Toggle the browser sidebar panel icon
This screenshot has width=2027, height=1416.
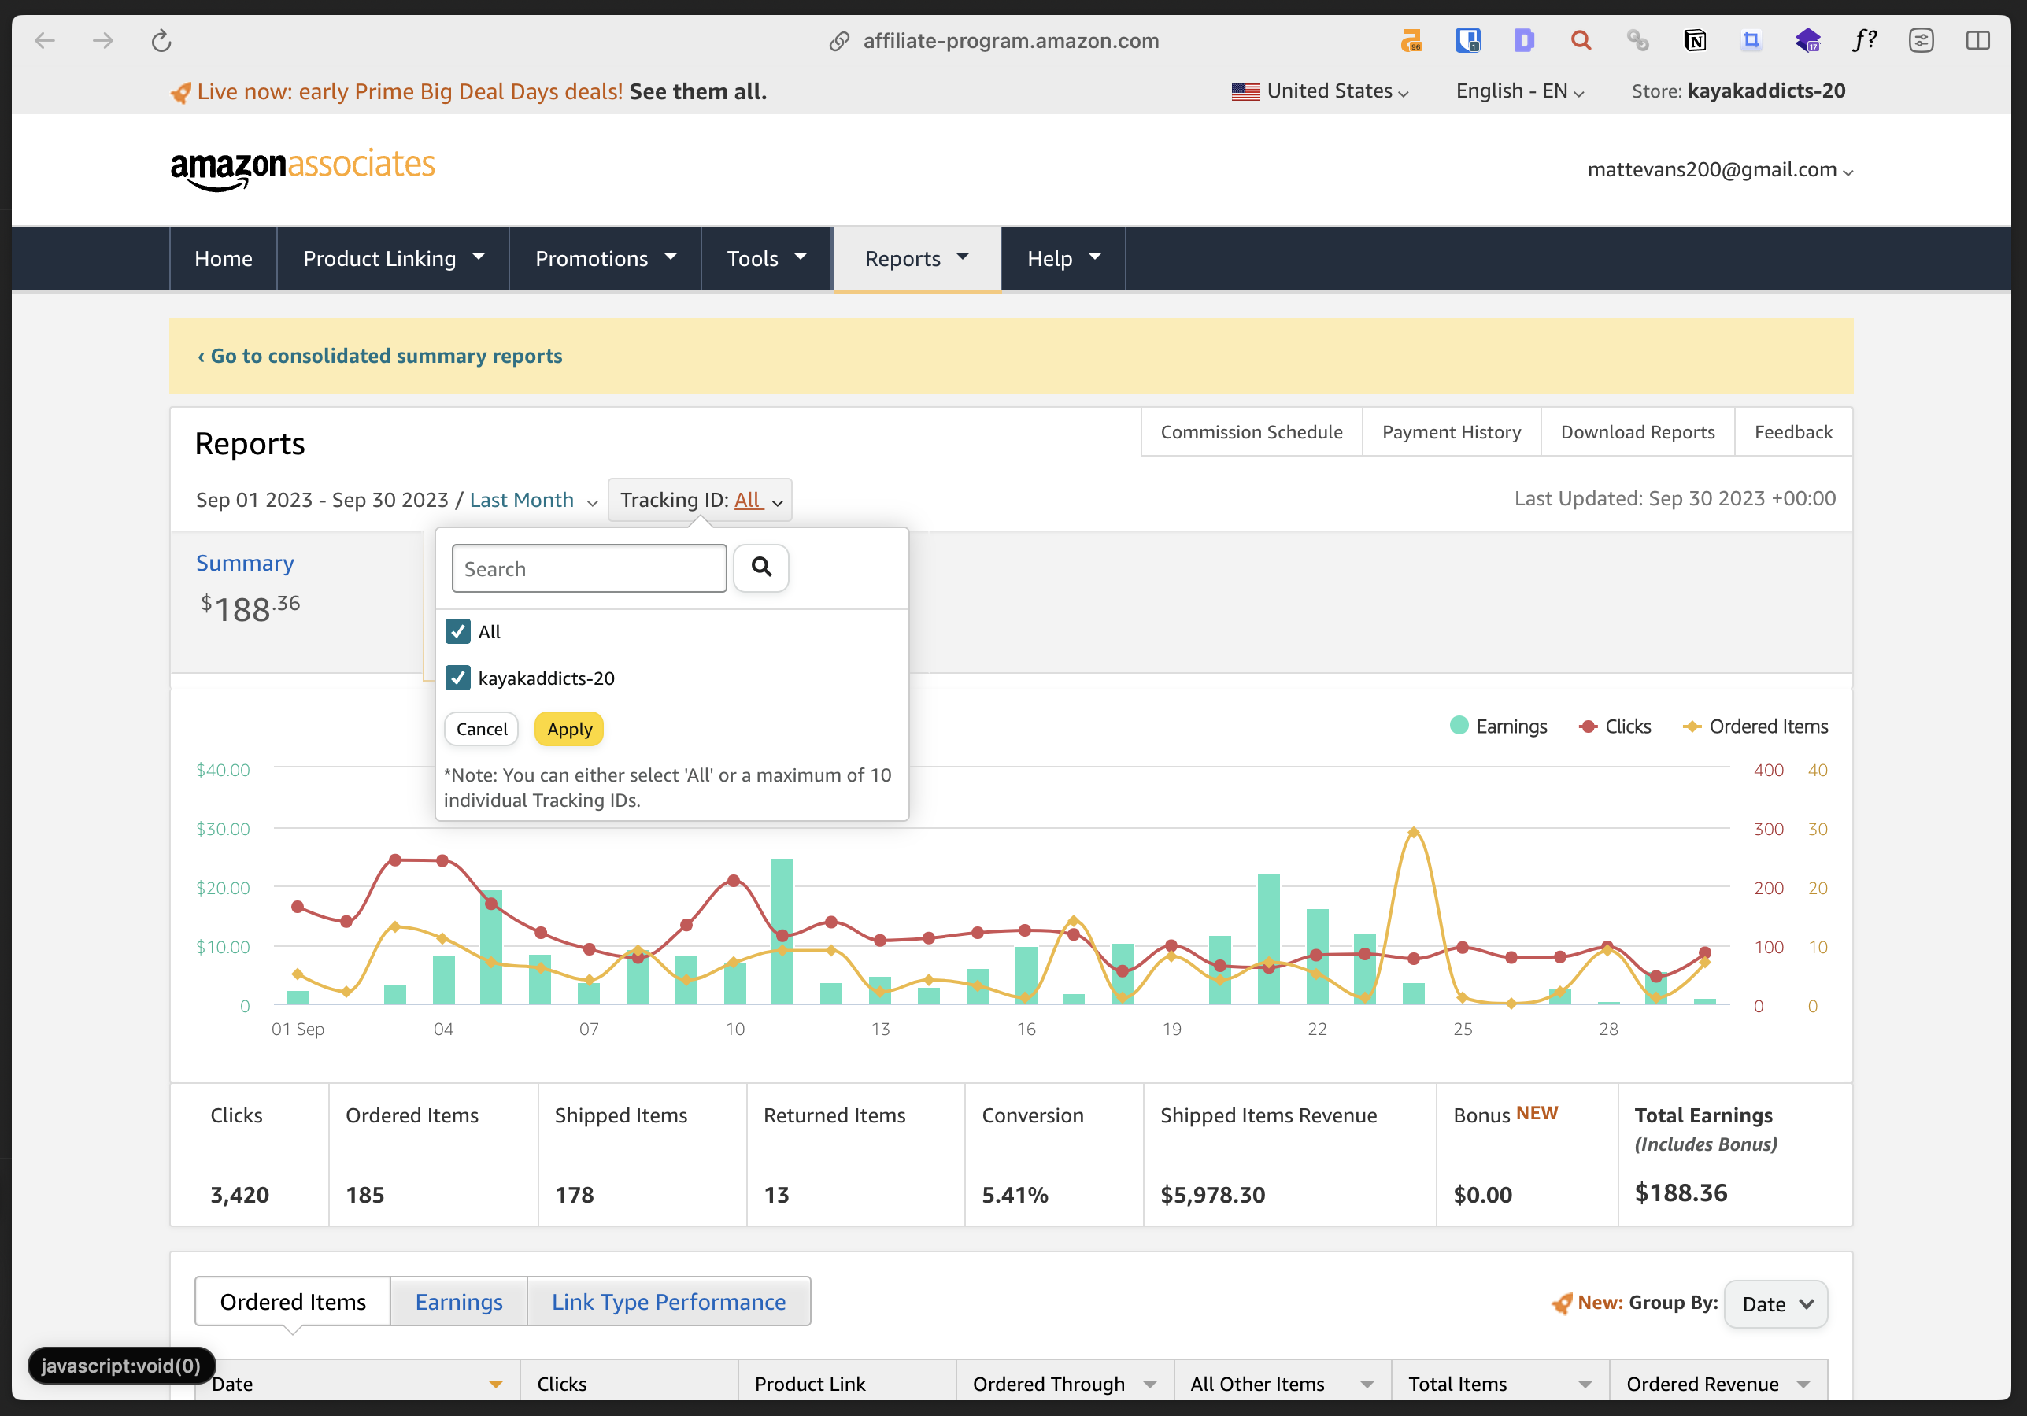click(x=1977, y=41)
